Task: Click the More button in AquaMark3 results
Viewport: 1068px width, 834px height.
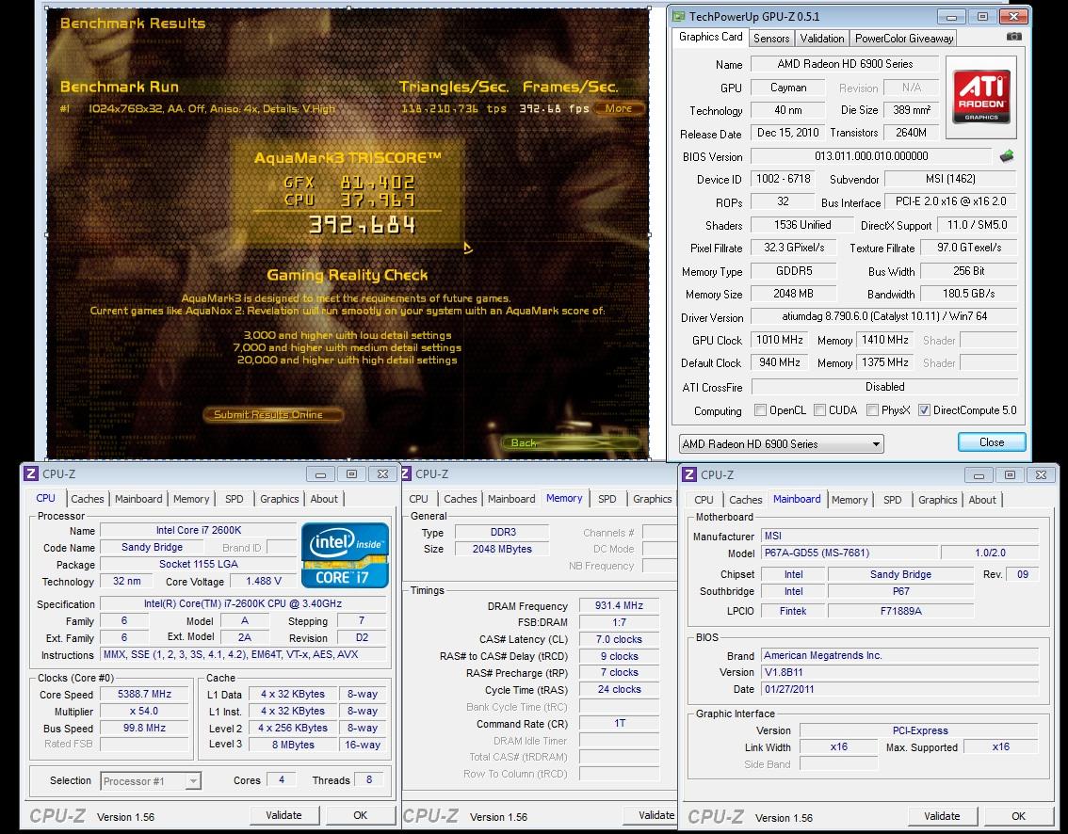Action: point(619,108)
